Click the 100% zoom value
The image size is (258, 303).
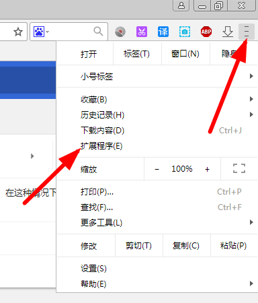click(x=182, y=169)
